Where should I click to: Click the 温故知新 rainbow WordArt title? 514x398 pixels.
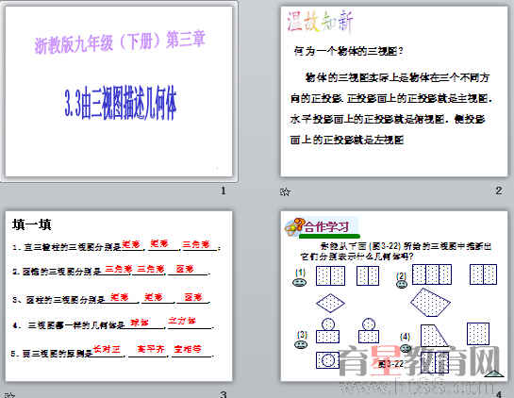coord(320,22)
